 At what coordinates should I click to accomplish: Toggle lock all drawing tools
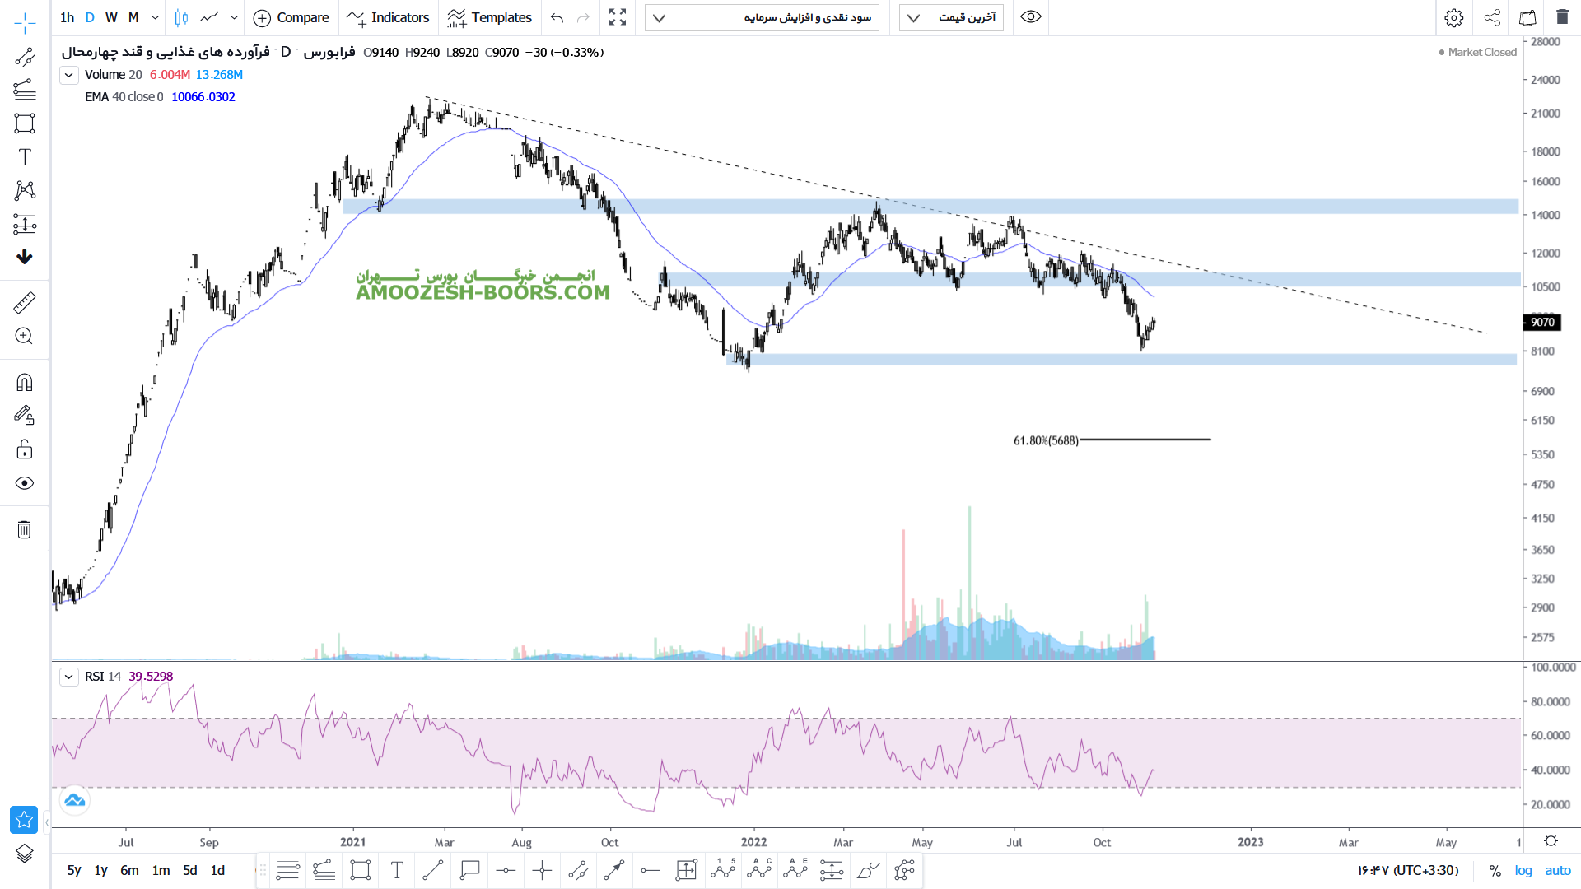[x=25, y=449]
